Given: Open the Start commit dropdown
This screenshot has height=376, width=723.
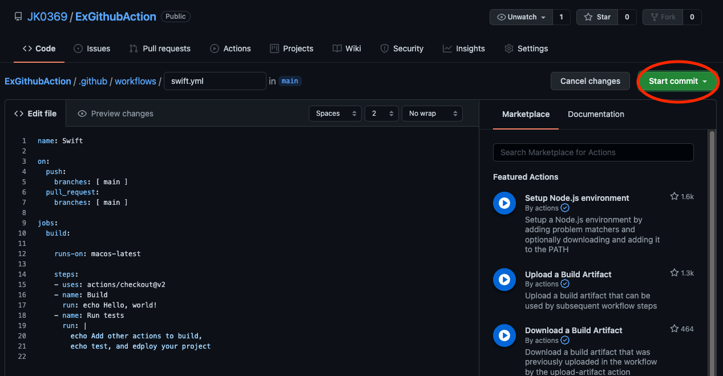Looking at the screenshot, I should tap(677, 81).
